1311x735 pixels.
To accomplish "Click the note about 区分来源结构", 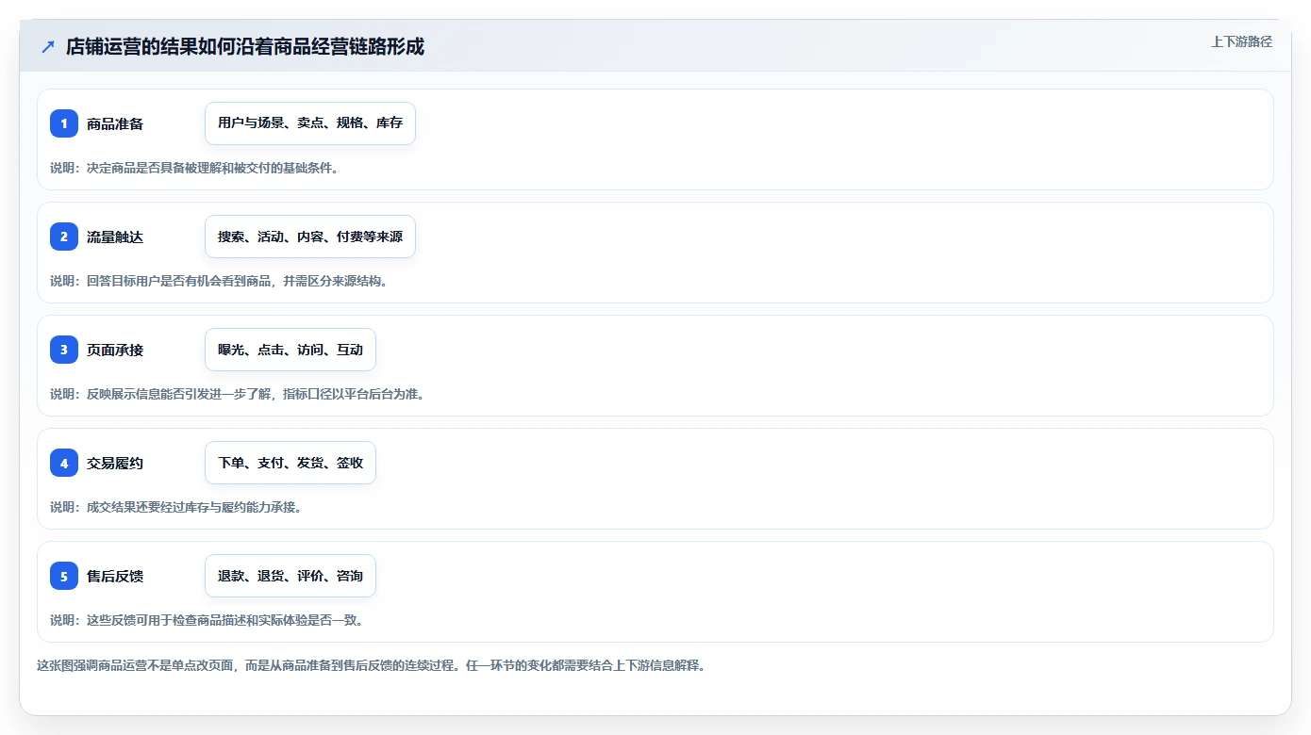I will click(219, 281).
